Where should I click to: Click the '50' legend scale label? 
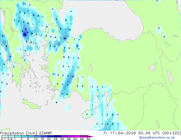tap(88, 139)
